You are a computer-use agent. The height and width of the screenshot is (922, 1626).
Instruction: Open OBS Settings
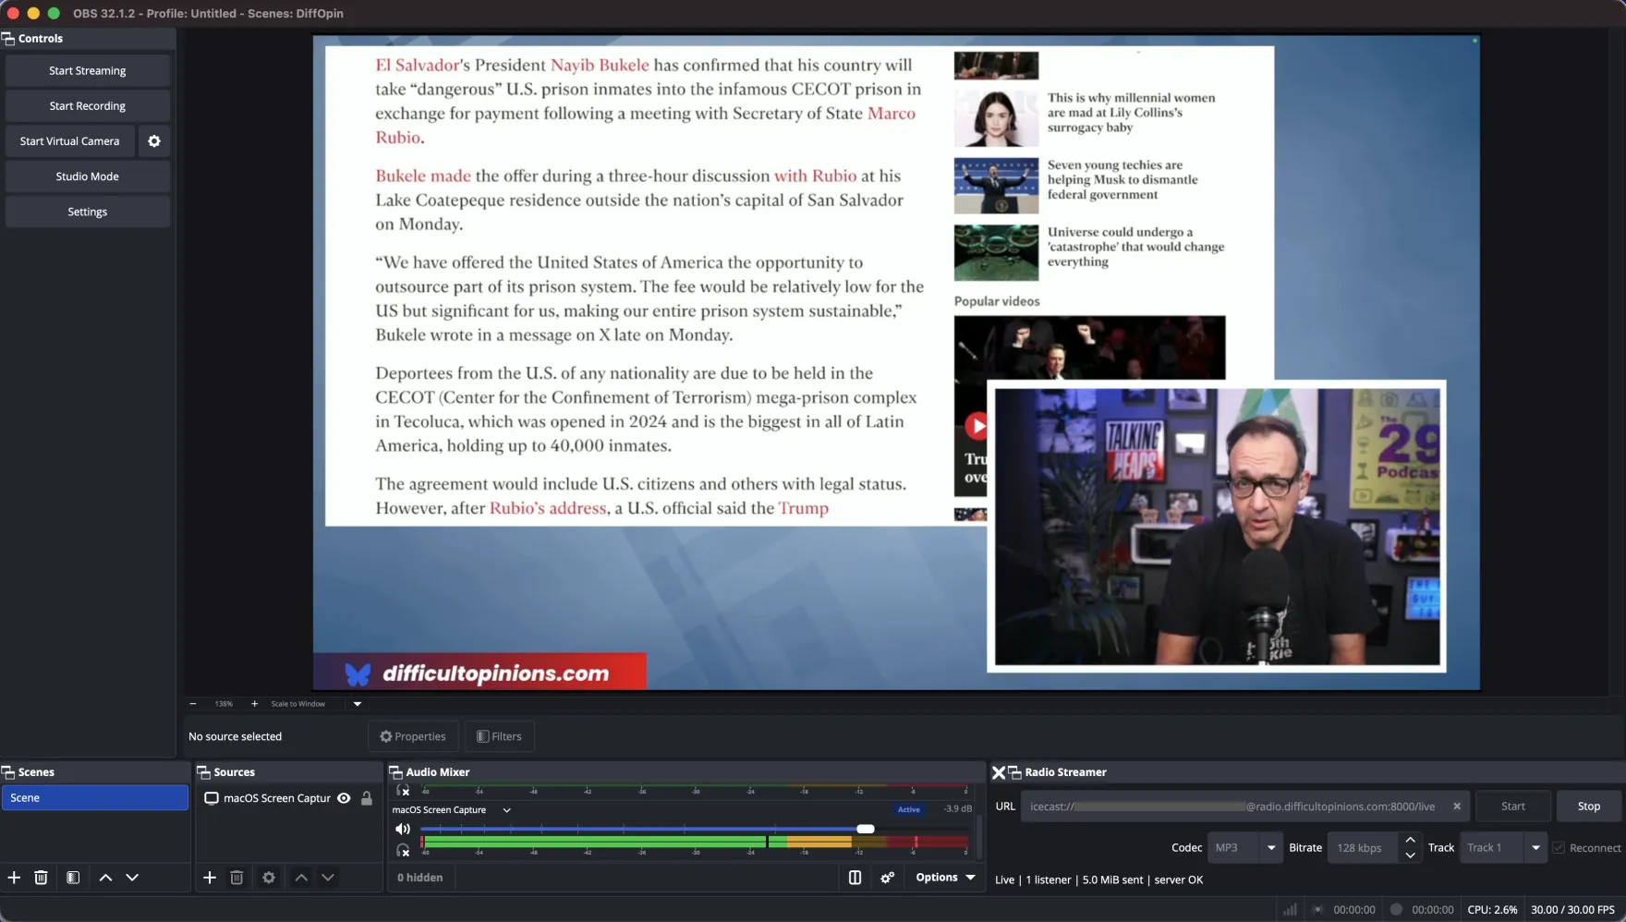pos(88,212)
